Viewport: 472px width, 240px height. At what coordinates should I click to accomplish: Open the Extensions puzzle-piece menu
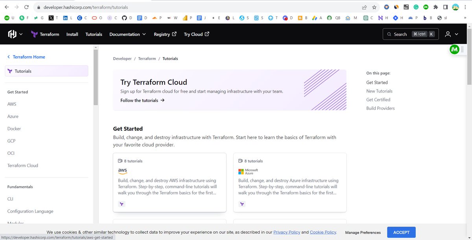tap(436, 7)
